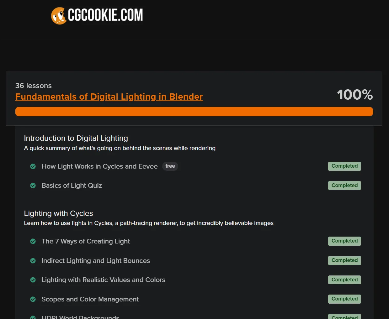The width and height of the screenshot is (389, 319).
Task: Open How Light Works in Cycles and Eevee
Action: (x=99, y=166)
